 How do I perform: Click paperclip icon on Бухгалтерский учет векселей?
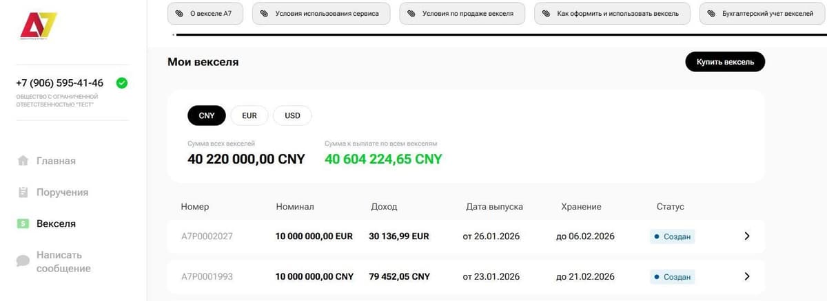(x=711, y=14)
